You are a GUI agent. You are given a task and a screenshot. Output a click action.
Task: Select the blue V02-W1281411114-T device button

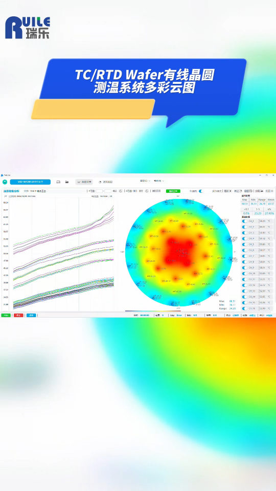30,182
